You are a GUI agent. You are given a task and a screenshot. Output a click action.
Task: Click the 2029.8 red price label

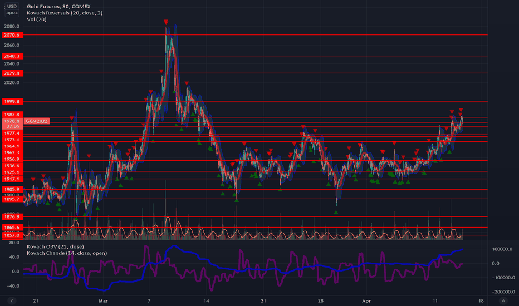[x=12, y=73]
